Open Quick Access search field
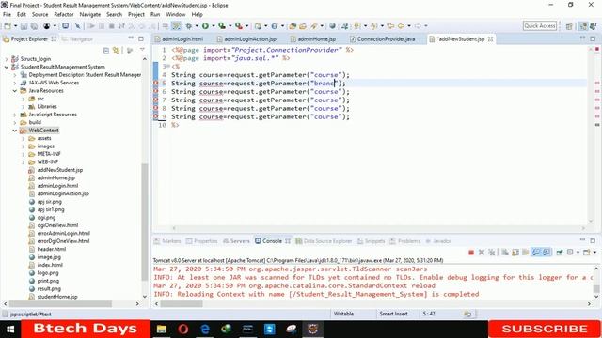Image resolution: width=602 pixels, height=338 pixels. (x=539, y=25)
